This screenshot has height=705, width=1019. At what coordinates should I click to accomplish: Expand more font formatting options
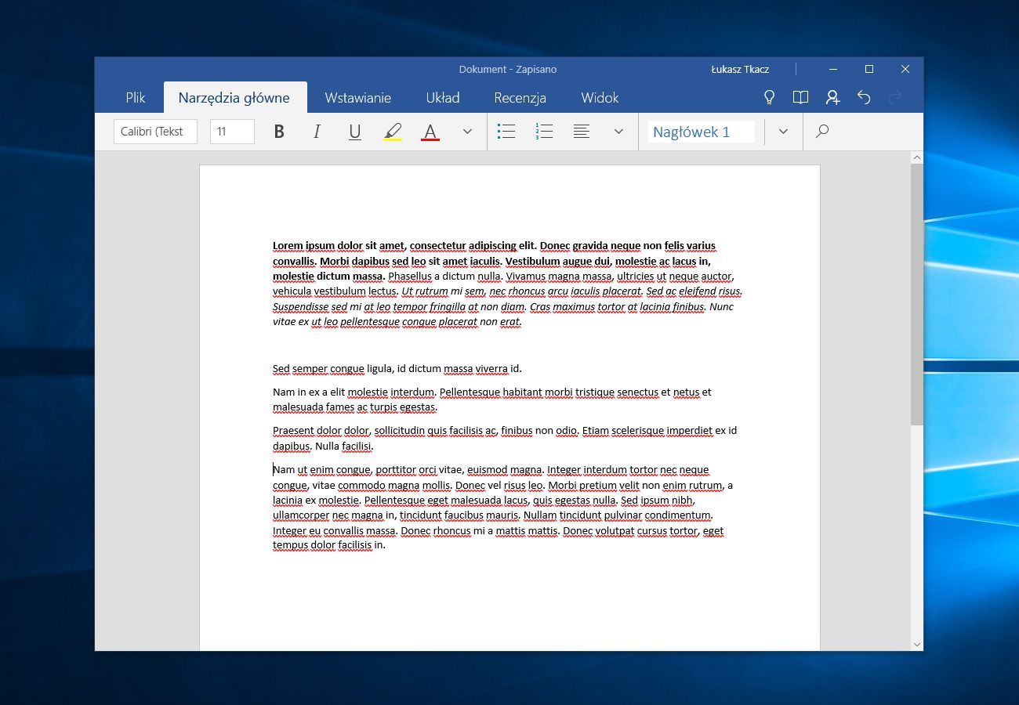click(x=468, y=132)
